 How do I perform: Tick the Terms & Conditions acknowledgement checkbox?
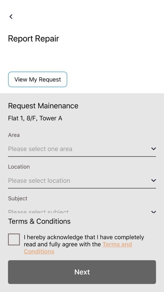point(14,239)
